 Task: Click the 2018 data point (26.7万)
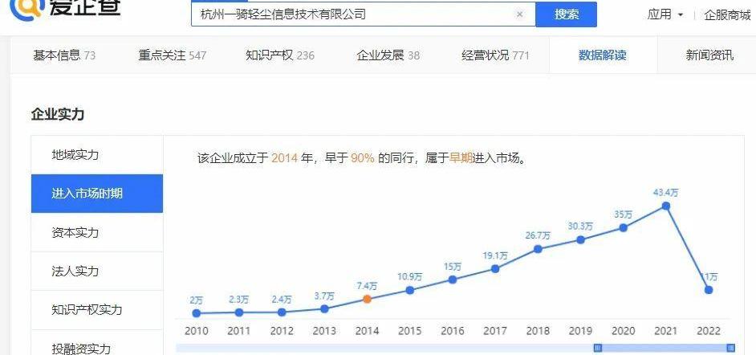click(x=538, y=249)
